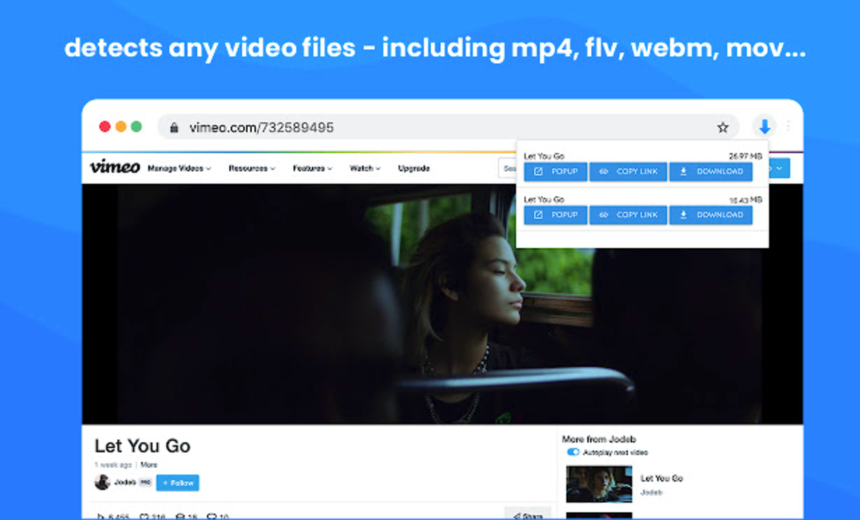This screenshot has width=860, height=520.
Task: Click the Vimeo logo
Action: [115, 167]
